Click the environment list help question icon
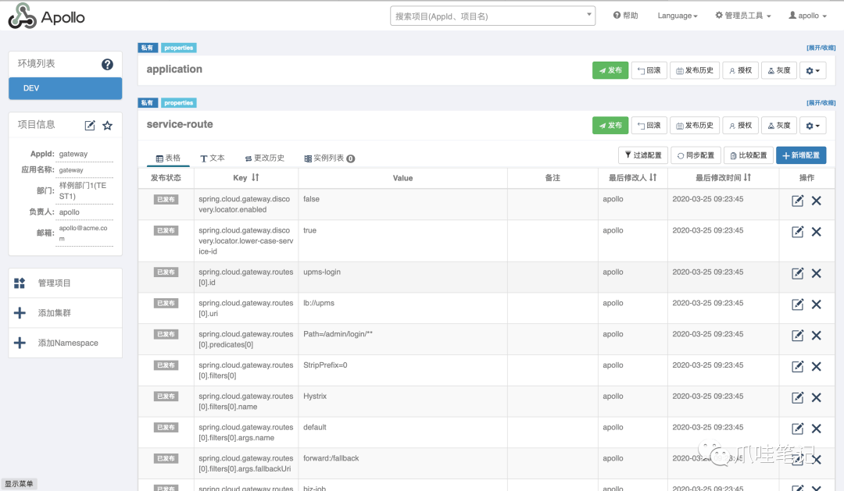 tap(108, 64)
